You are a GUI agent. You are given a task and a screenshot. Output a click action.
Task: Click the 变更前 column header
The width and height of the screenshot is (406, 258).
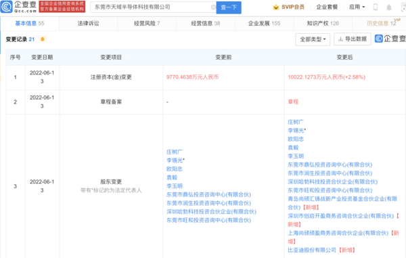coord(223,58)
